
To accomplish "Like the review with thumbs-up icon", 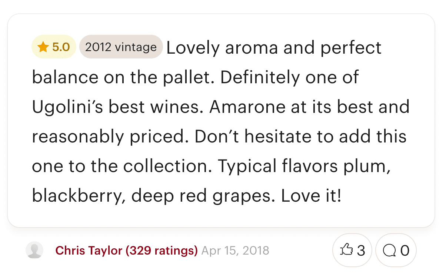I will point(346,250).
